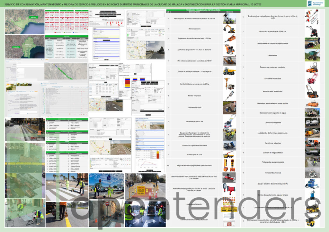Select the text 'Escarificador motorizado'
This screenshot has height=232, width=329.
[272, 91]
